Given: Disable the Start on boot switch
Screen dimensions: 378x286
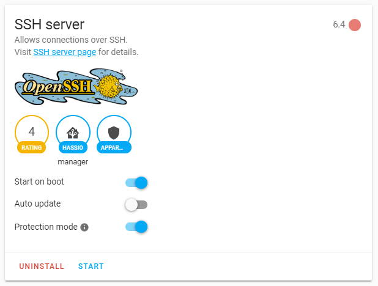Looking at the screenshot, I should 136,183.
